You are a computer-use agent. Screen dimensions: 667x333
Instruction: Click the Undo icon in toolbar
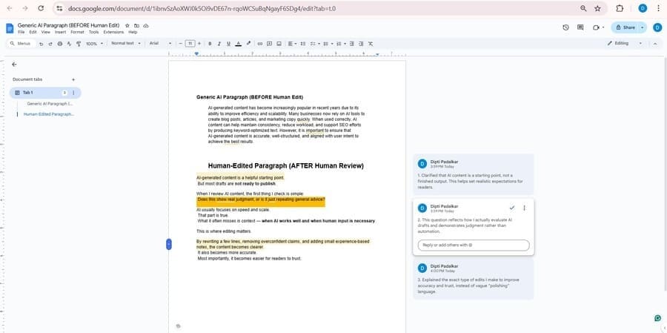coord(42,44)
